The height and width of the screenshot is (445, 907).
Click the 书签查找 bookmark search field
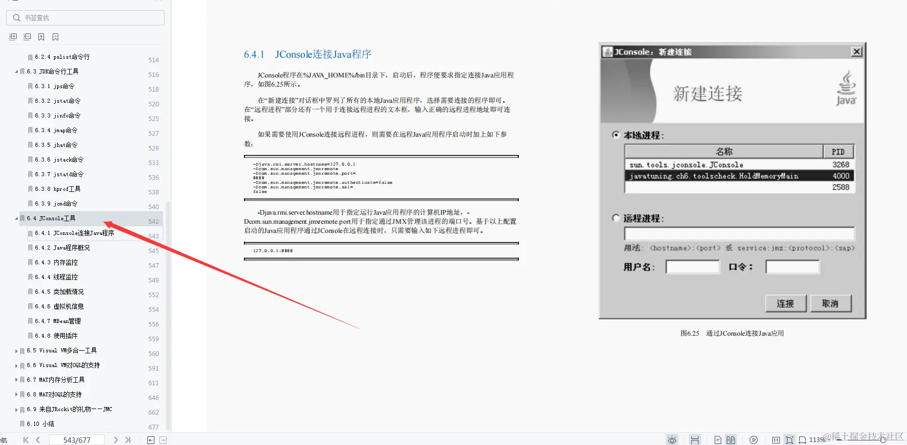click(x=85, y=18)
